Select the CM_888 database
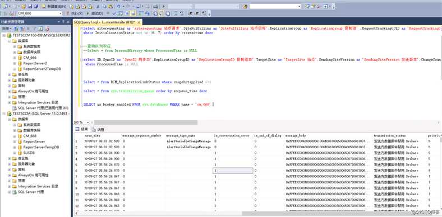The image size is (442, 217). point(30,136)
